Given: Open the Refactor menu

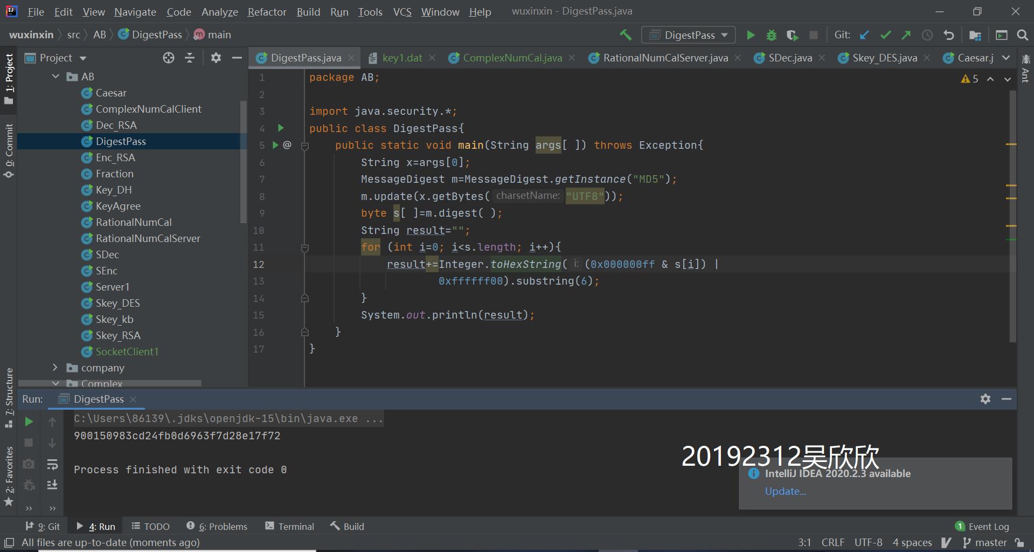Looking at the screenshot, I should [x=267, y=11].
